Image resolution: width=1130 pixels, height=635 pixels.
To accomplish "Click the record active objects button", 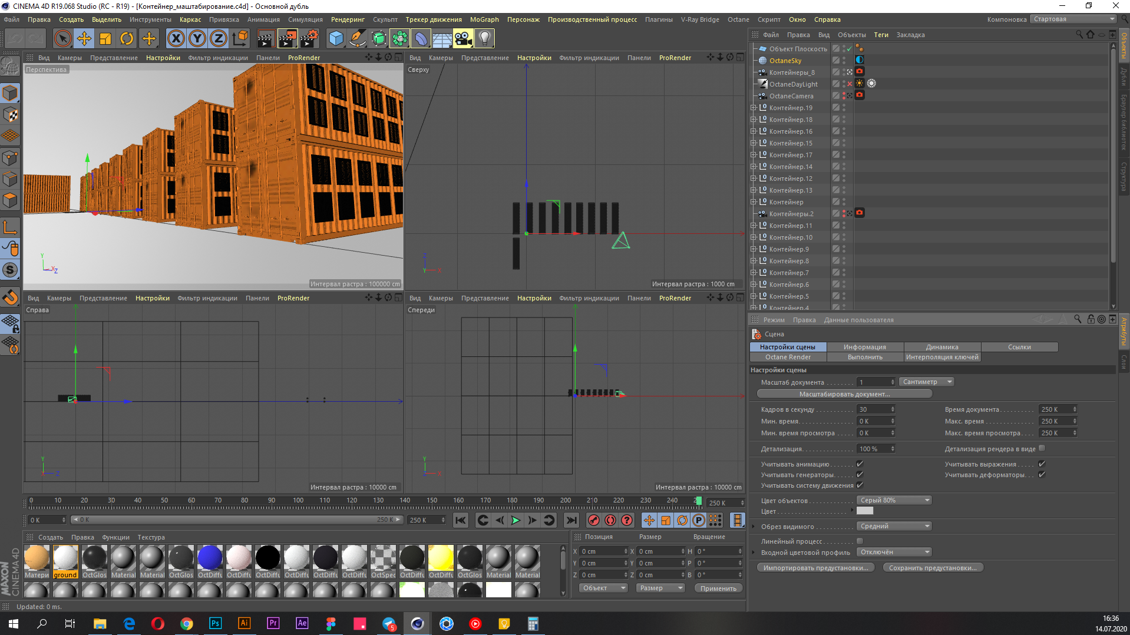I will click(x=594, y=520).
